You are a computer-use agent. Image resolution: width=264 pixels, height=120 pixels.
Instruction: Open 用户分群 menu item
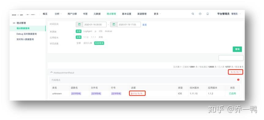(x=72, y=14)
